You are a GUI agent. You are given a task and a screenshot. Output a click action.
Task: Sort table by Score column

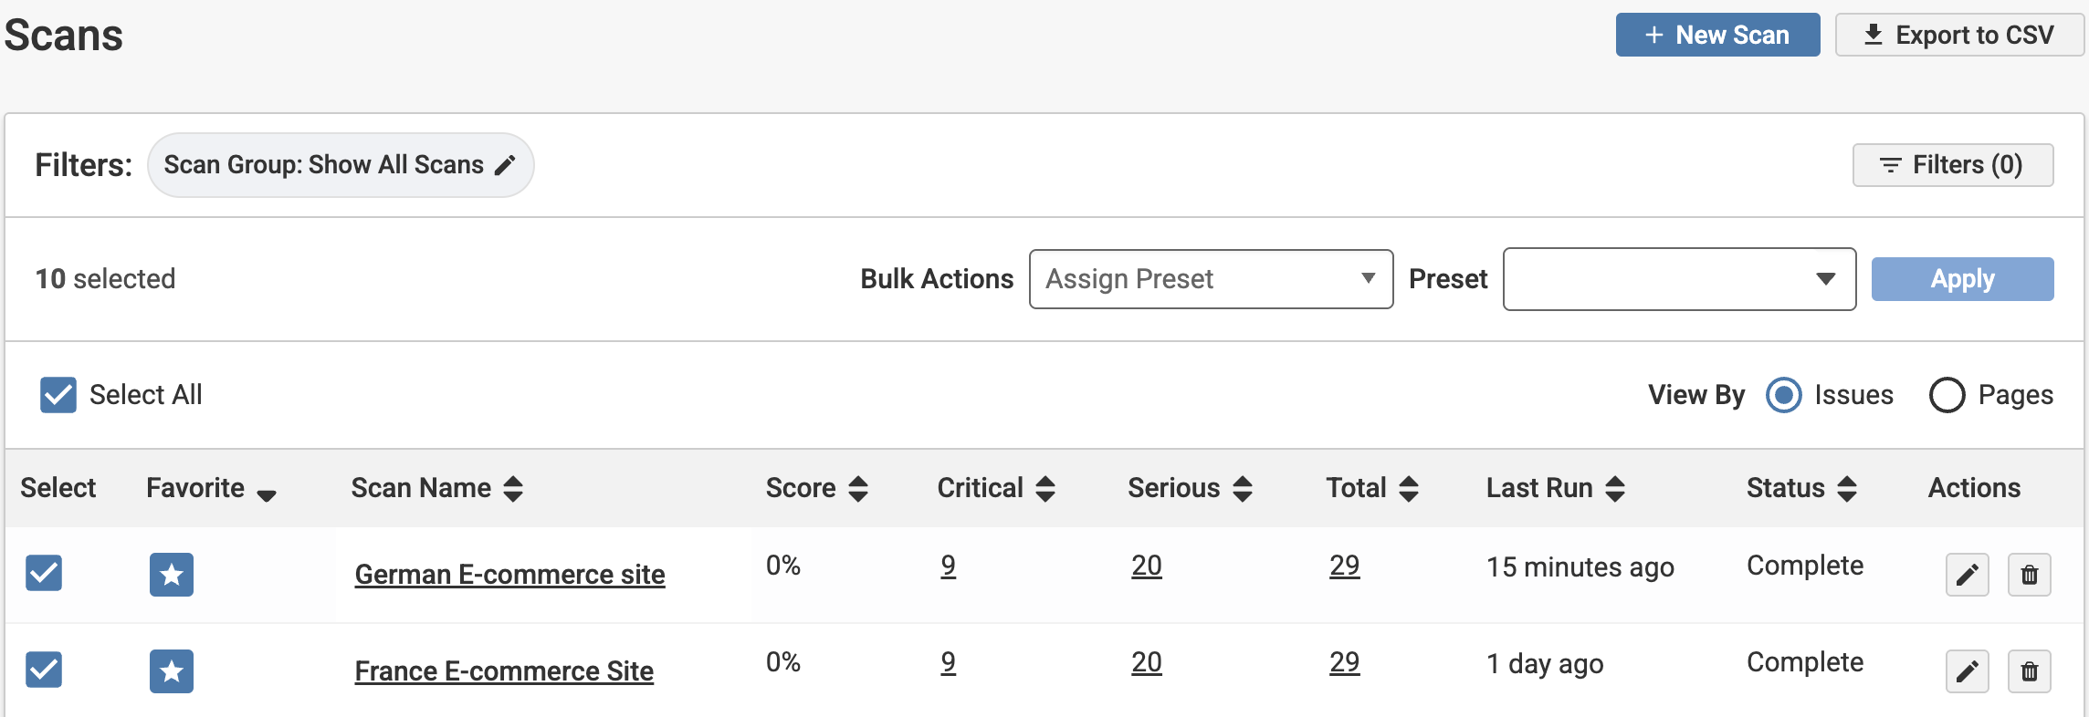click(x=816, y=488)
